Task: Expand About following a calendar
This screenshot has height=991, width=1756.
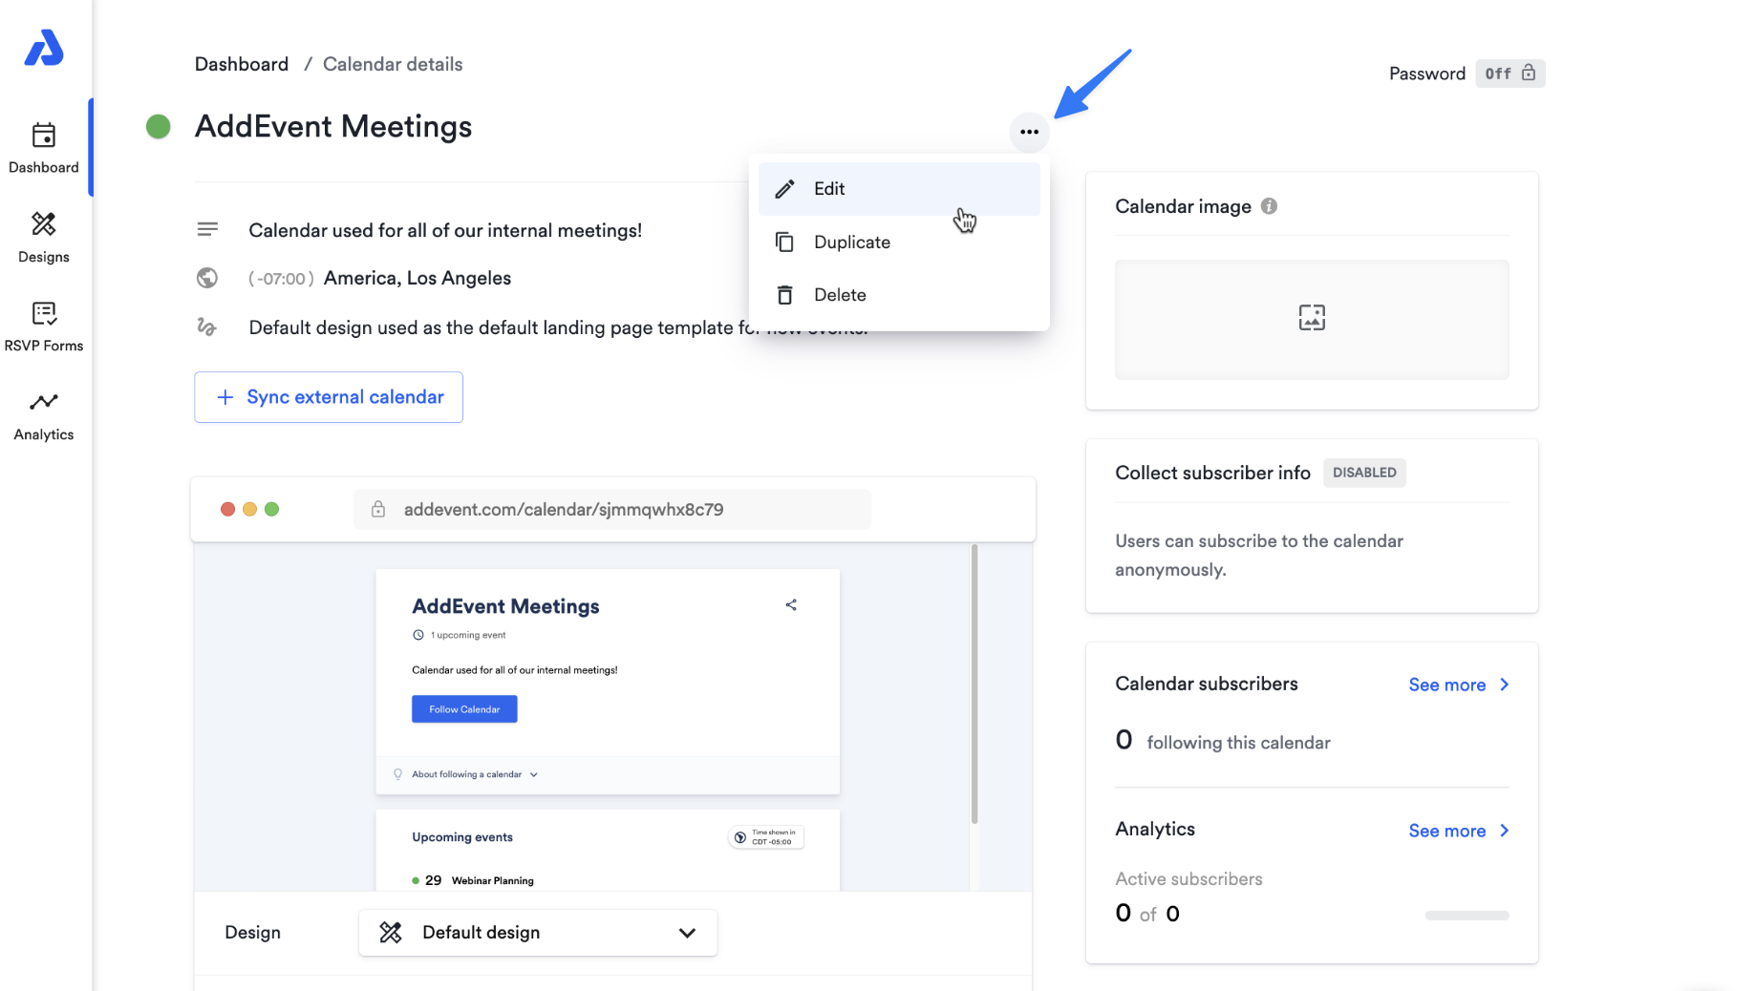Action: [475, 774]
